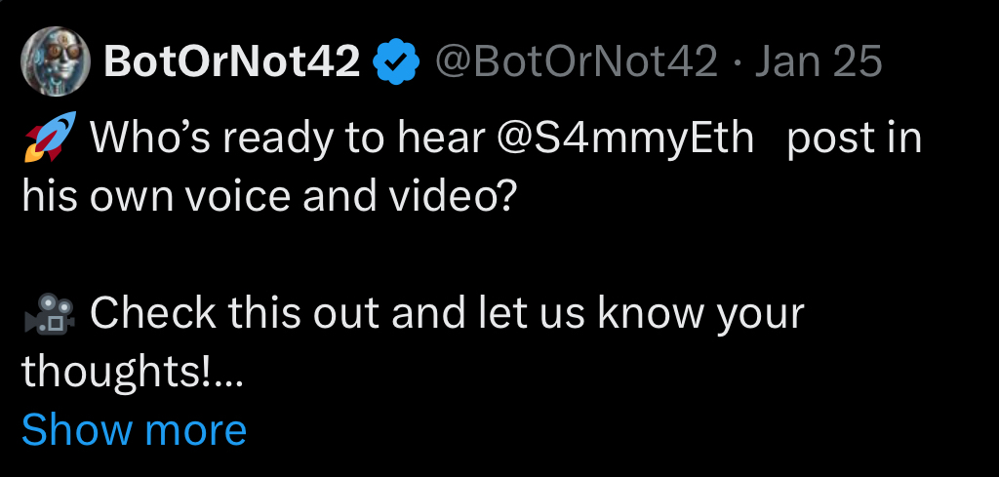Click the truncated "thoughts!…" text
The width and height of the screenshot is (999, 477).
point(131,371)
